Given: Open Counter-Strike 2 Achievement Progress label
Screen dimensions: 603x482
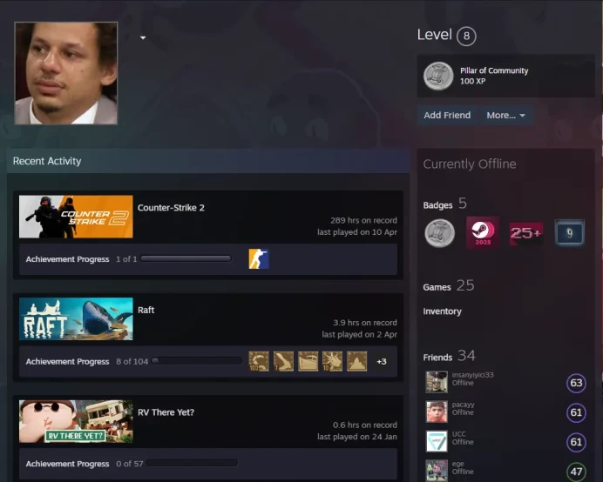Looking at the screenshot, I should tap(67, 259).
